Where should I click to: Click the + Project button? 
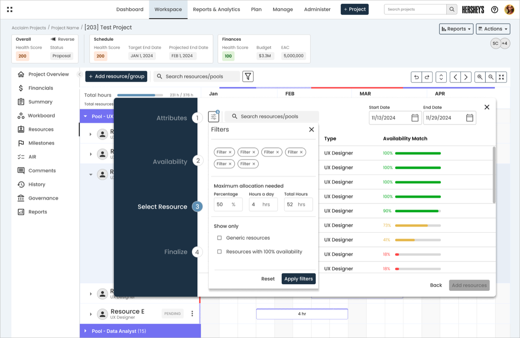click(x=354, y=9)
